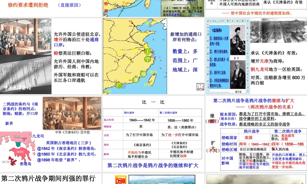307x184 pixels.
Task: Select the line 数量上：多
Action: [185, 52]
